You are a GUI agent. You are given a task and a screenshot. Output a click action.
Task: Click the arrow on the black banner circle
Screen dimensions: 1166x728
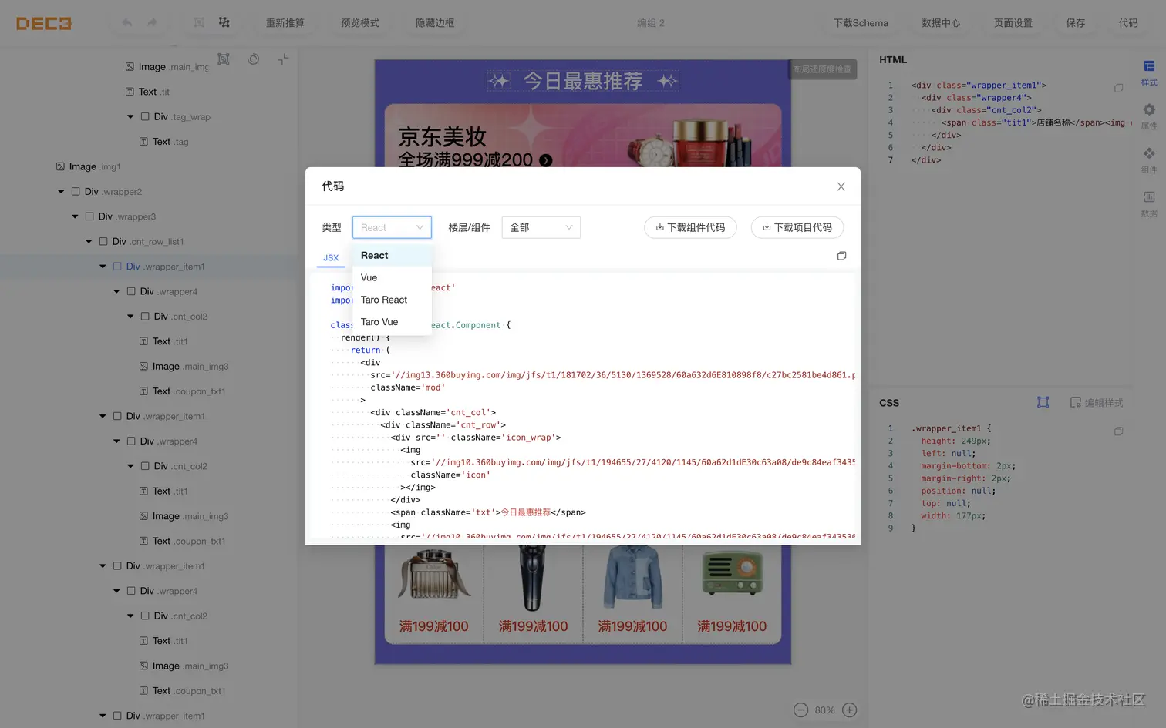(x=546, y=160)
